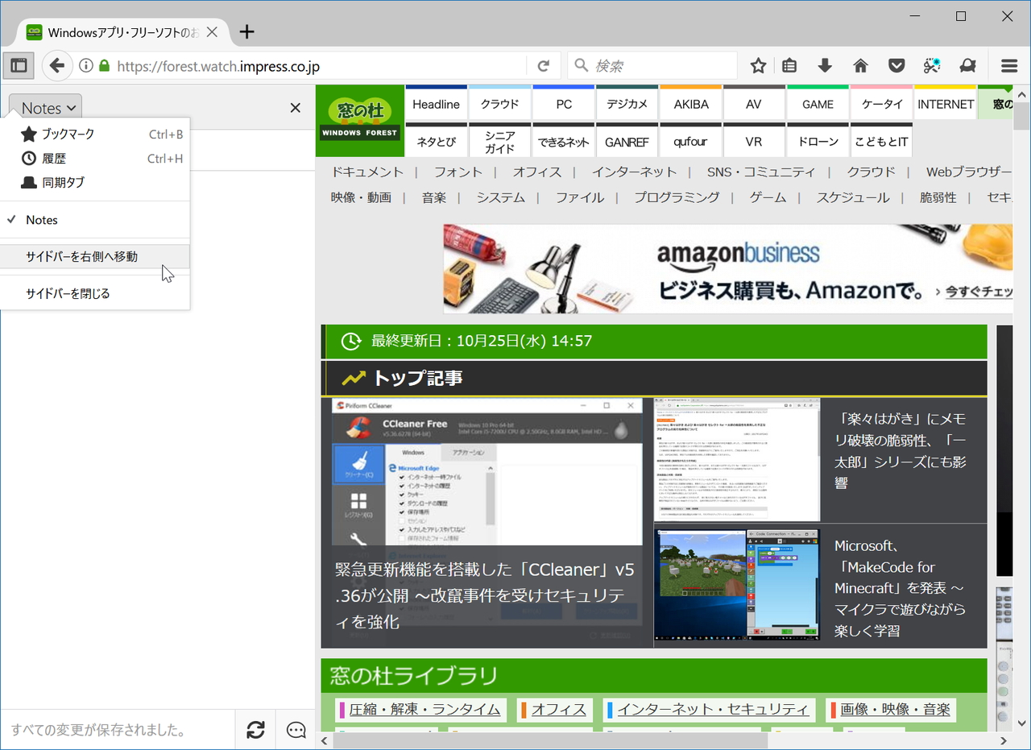Expand site information via the i icon

point(86,65)
